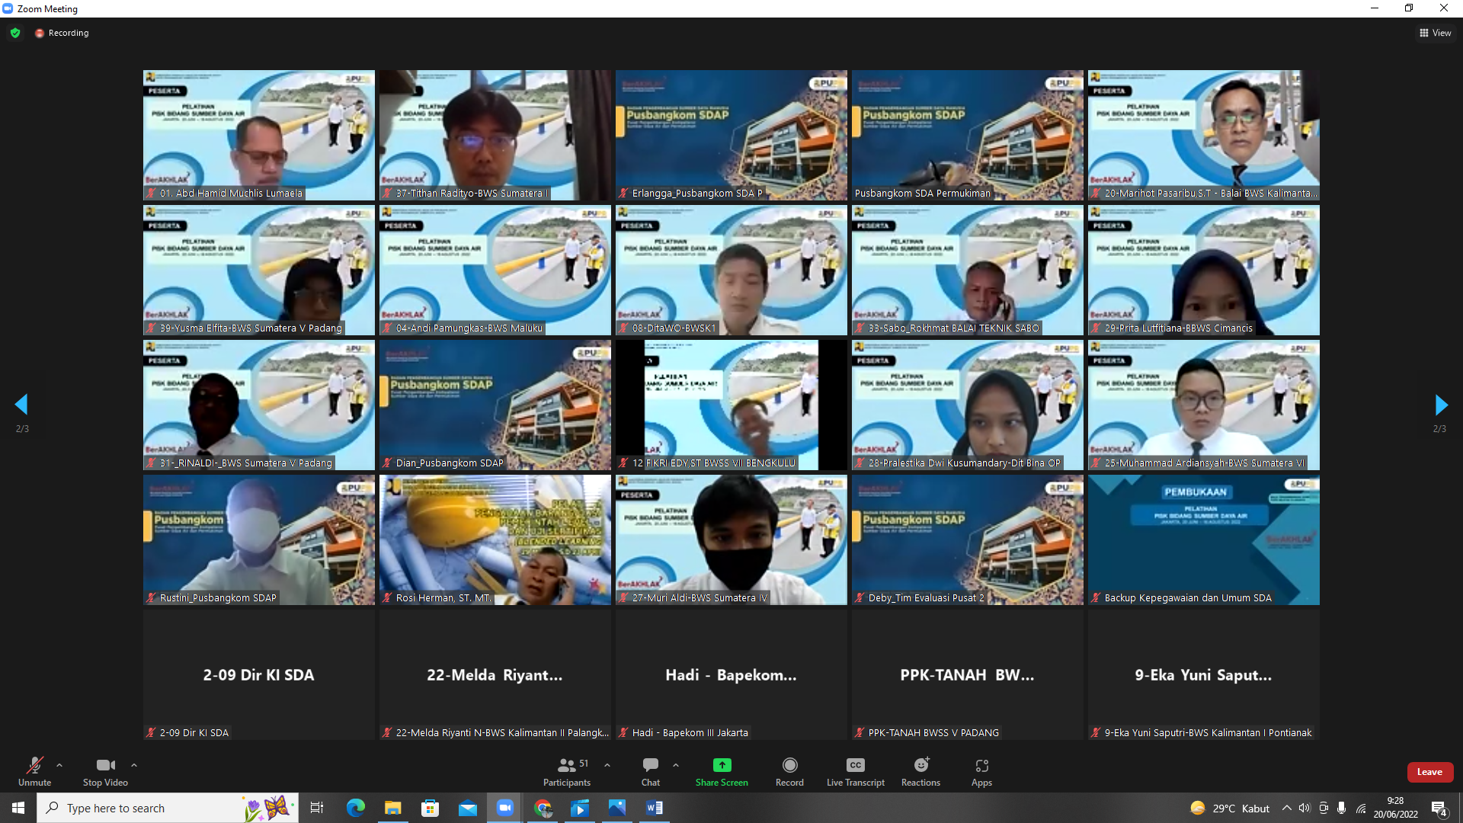The width and height of the screenshot is (1463, 823).
Task: Select 12 FIKRI EDY ST video tile
Action: click(x=731, y=405)
